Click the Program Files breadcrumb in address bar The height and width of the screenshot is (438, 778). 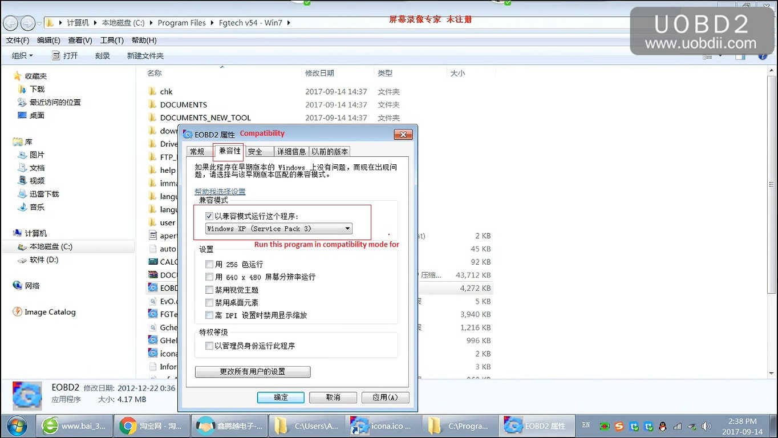[x=181, y=23]
